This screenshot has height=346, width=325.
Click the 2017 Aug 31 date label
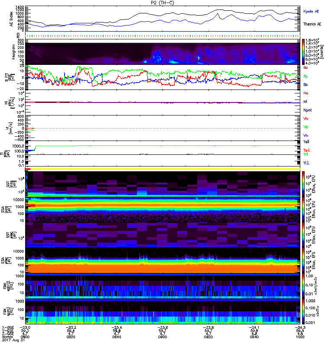pyautogui.click(x=13, y=340)
